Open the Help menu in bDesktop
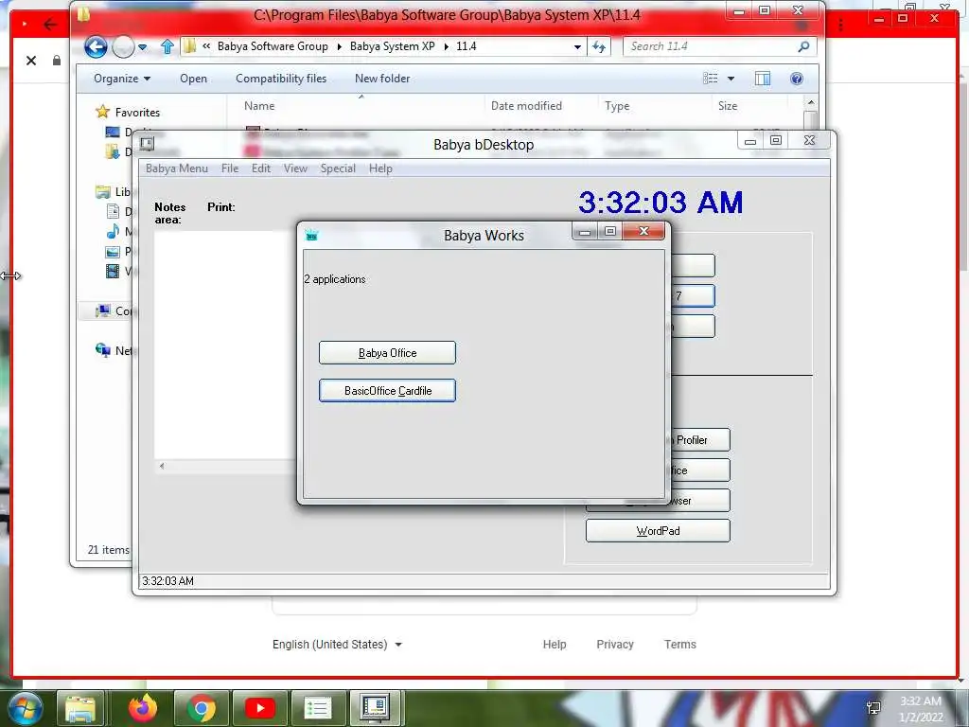The width and height of the screenshot is (969, 727). [380, 168]
